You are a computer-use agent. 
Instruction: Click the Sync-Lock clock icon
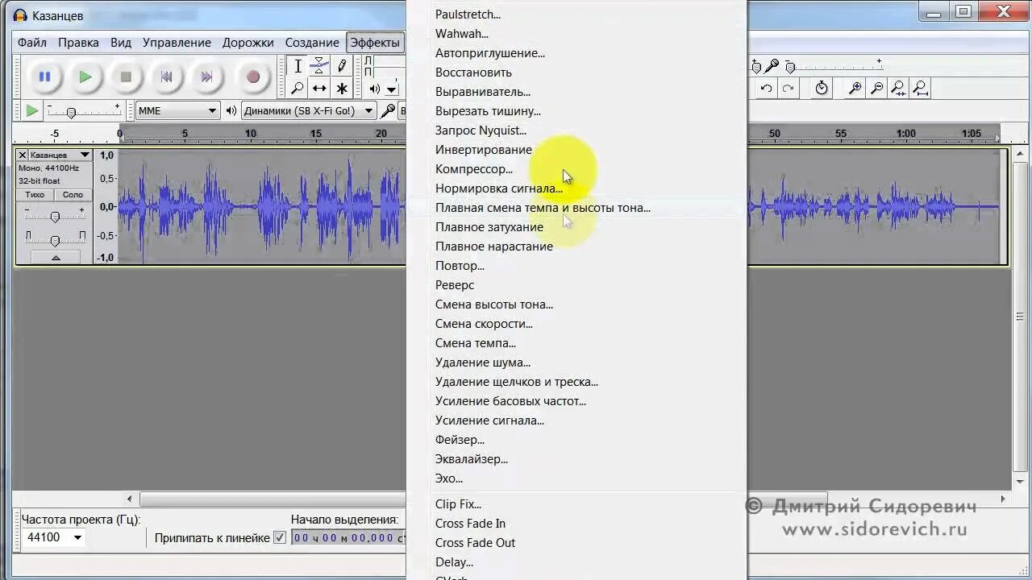click(822, 89)
